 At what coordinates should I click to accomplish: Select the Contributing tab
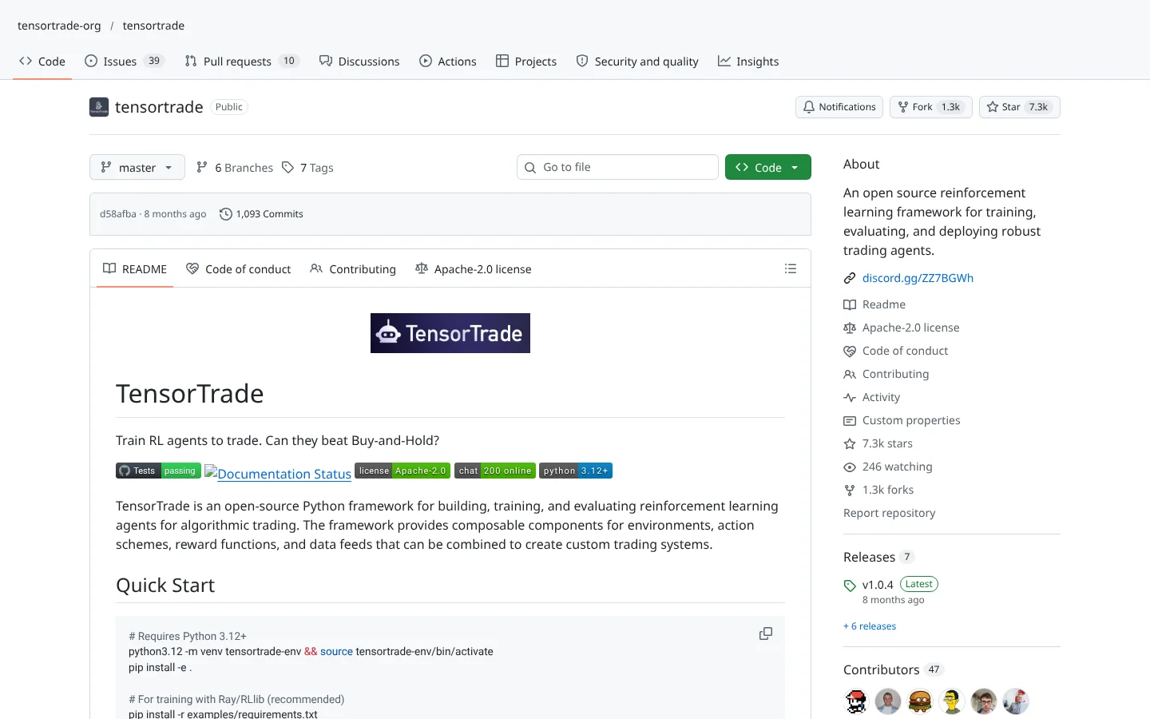tap(353, 269)
